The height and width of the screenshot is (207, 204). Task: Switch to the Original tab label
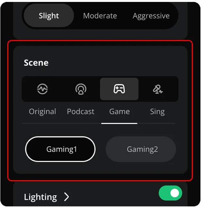[x=42, y=112]
